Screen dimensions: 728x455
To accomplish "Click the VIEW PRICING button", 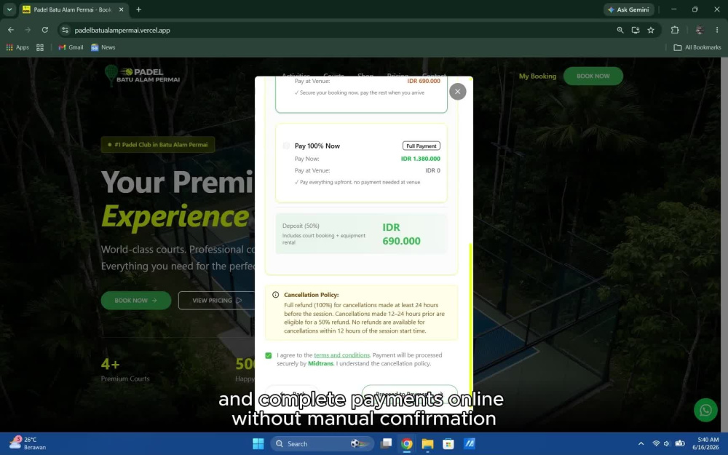I will [217, 301].
